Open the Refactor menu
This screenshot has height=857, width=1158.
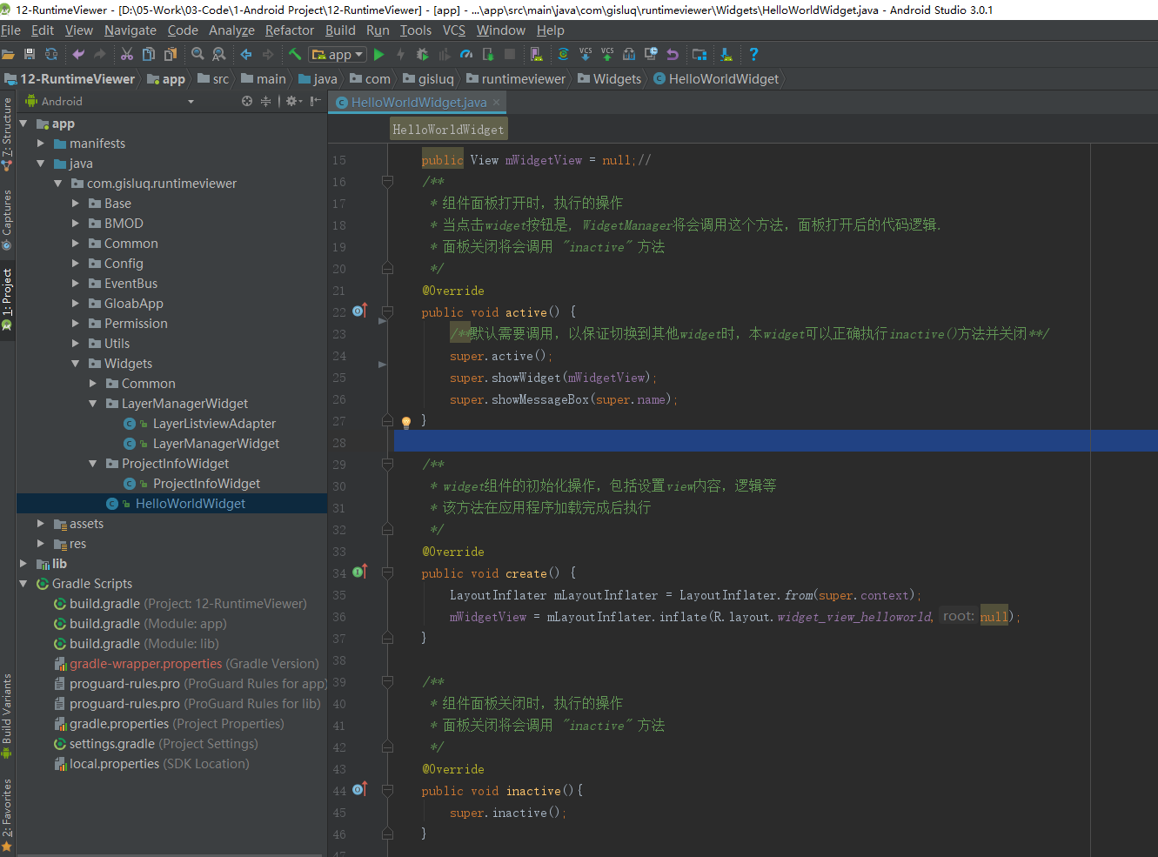click(x=290, y=30)
